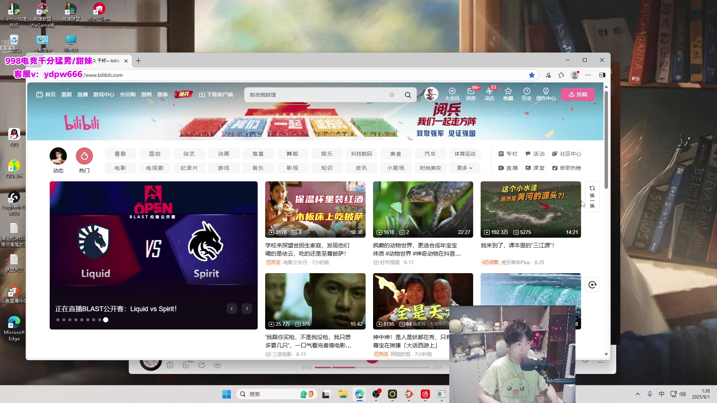Click the 投稿 upload button
Screen dimensions: 717x403
coord(578,94)
